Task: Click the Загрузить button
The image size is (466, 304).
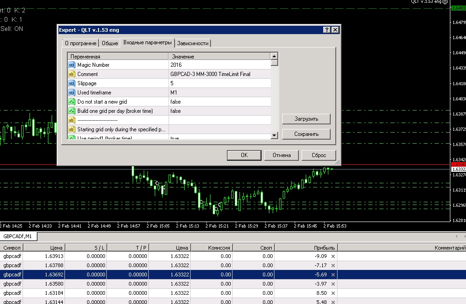Action: [x=306, y=119]
